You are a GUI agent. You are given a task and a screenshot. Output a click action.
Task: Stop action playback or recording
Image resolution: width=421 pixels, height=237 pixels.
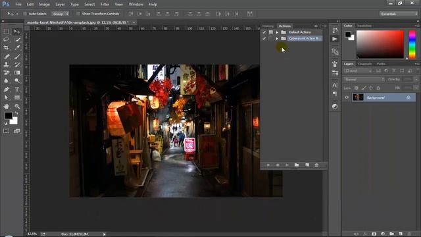coord(268,165)
